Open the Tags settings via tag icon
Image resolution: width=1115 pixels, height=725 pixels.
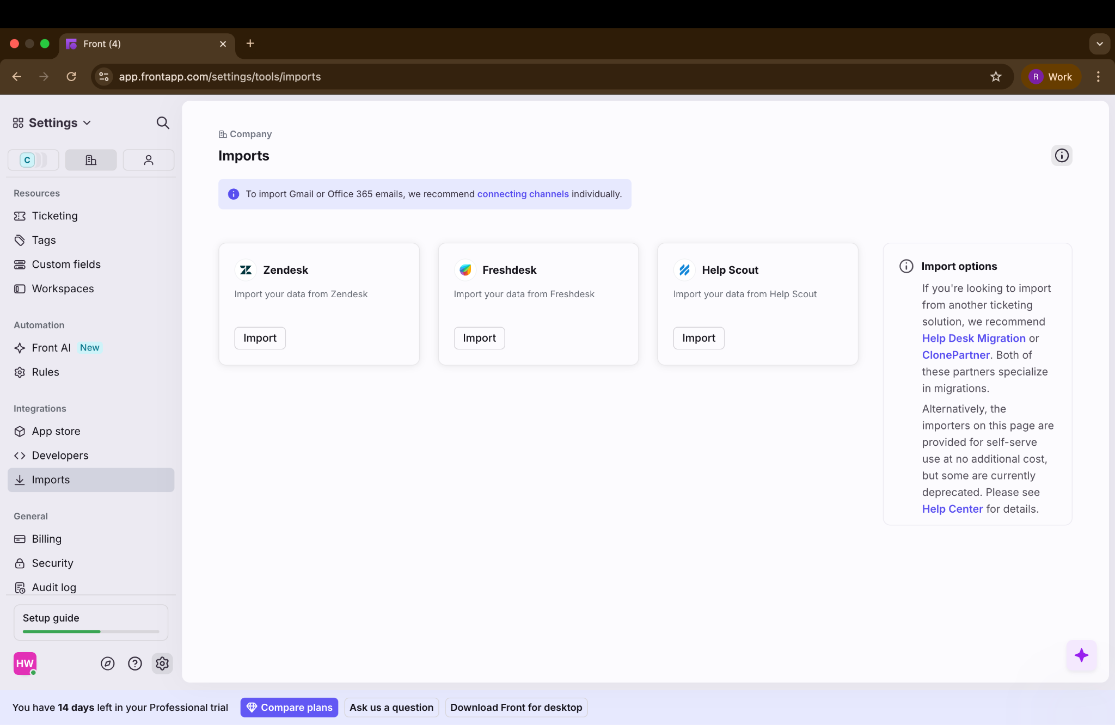[x=20, y=240]
